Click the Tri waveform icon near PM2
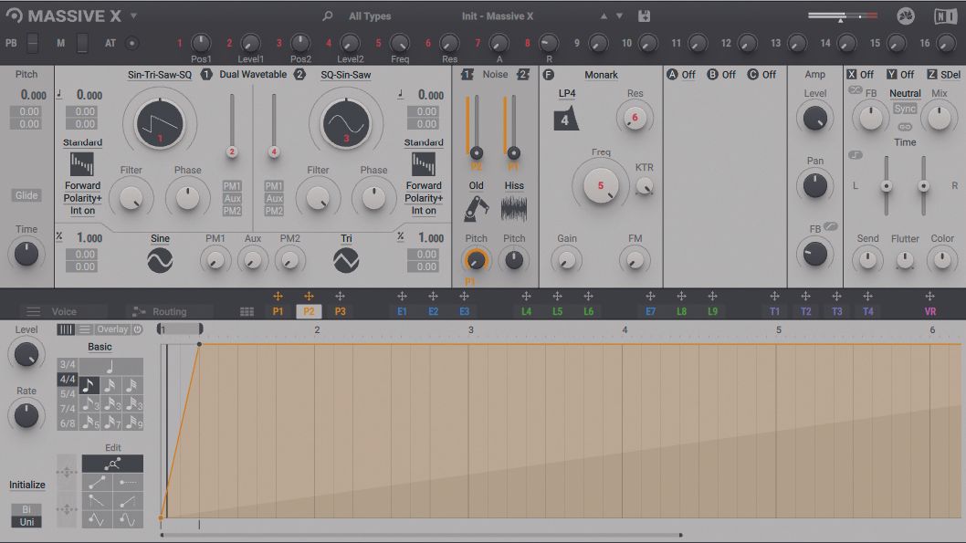The image size is (966, 543). (x=346, y=258)
